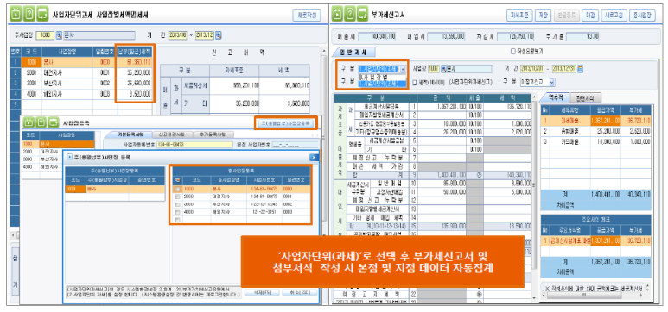
Task: Click period start field 2013/10
Action: coord(178,35)
